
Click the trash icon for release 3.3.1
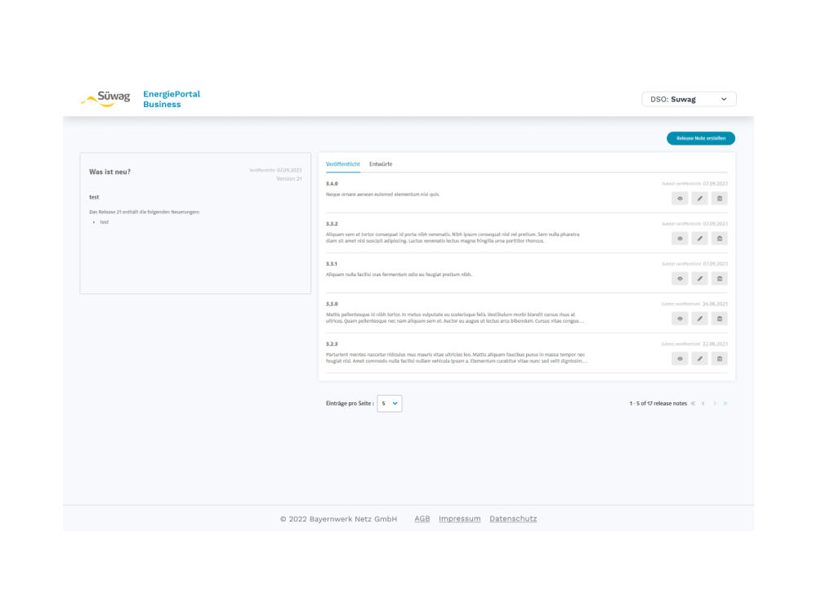pos(719,279)
